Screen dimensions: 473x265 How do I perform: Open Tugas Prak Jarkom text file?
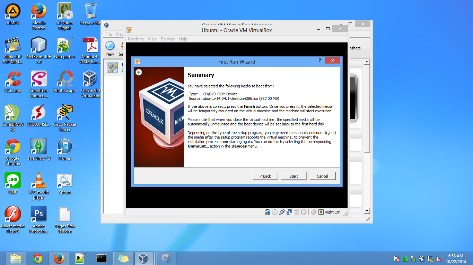65,220
